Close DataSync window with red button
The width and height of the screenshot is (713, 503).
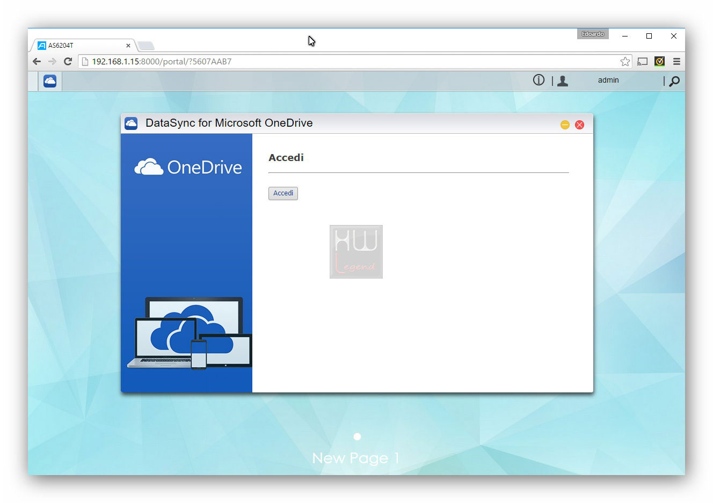(x=579, y=125)
